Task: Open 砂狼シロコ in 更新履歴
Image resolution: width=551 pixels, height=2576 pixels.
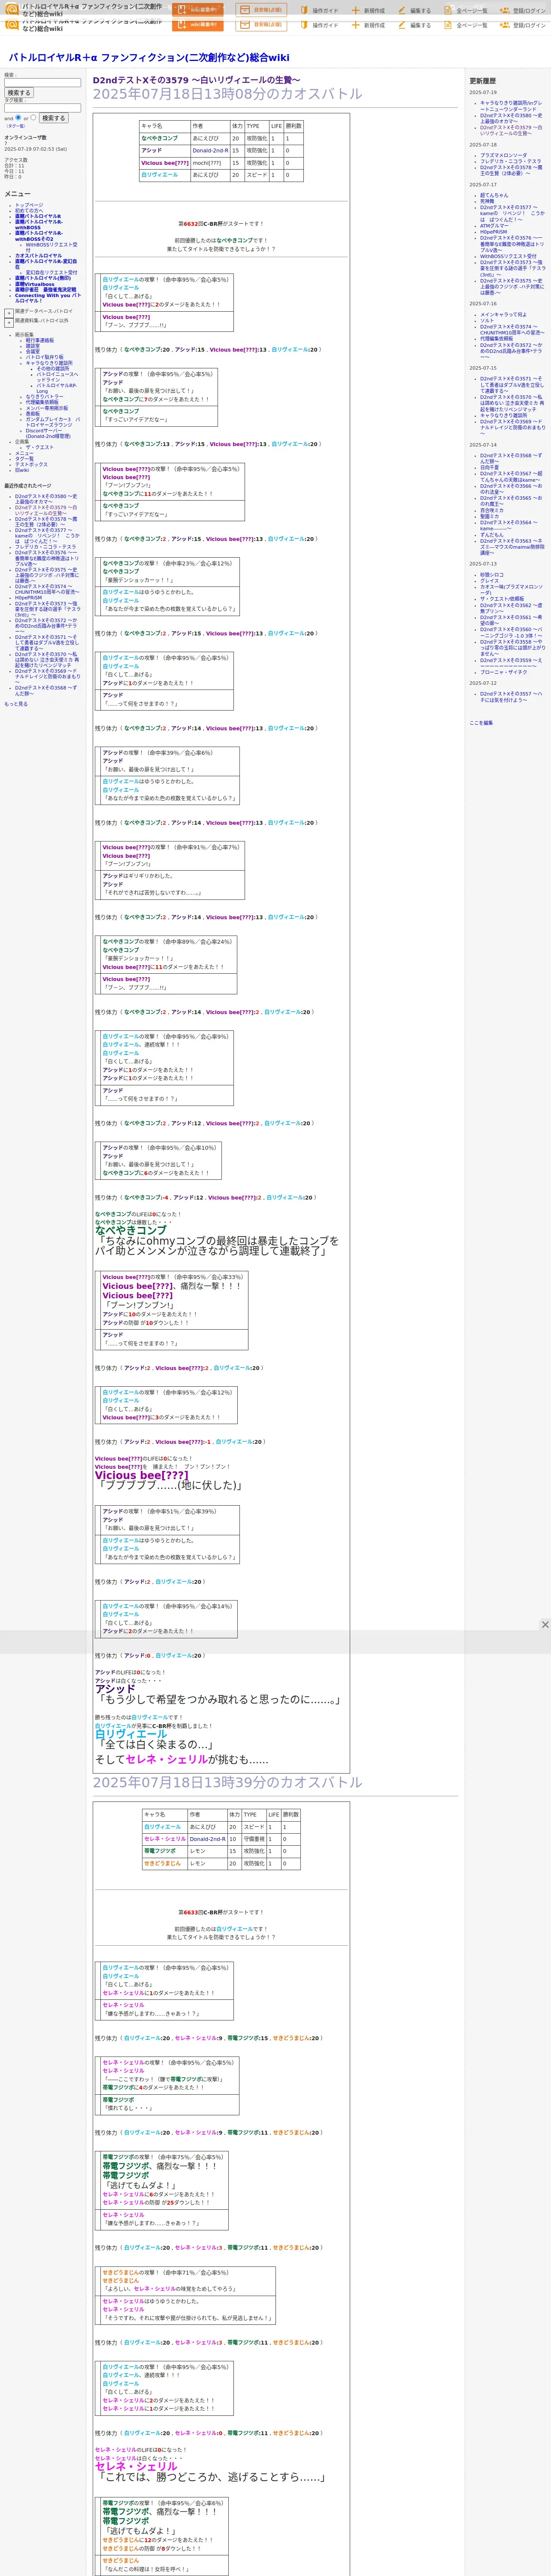Action: coord(492,575)
